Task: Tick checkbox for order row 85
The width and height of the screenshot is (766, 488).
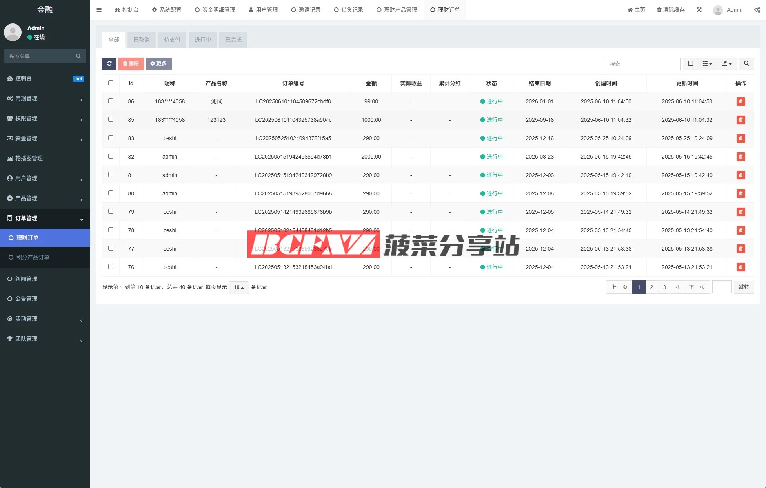Action: coord(111,119)
